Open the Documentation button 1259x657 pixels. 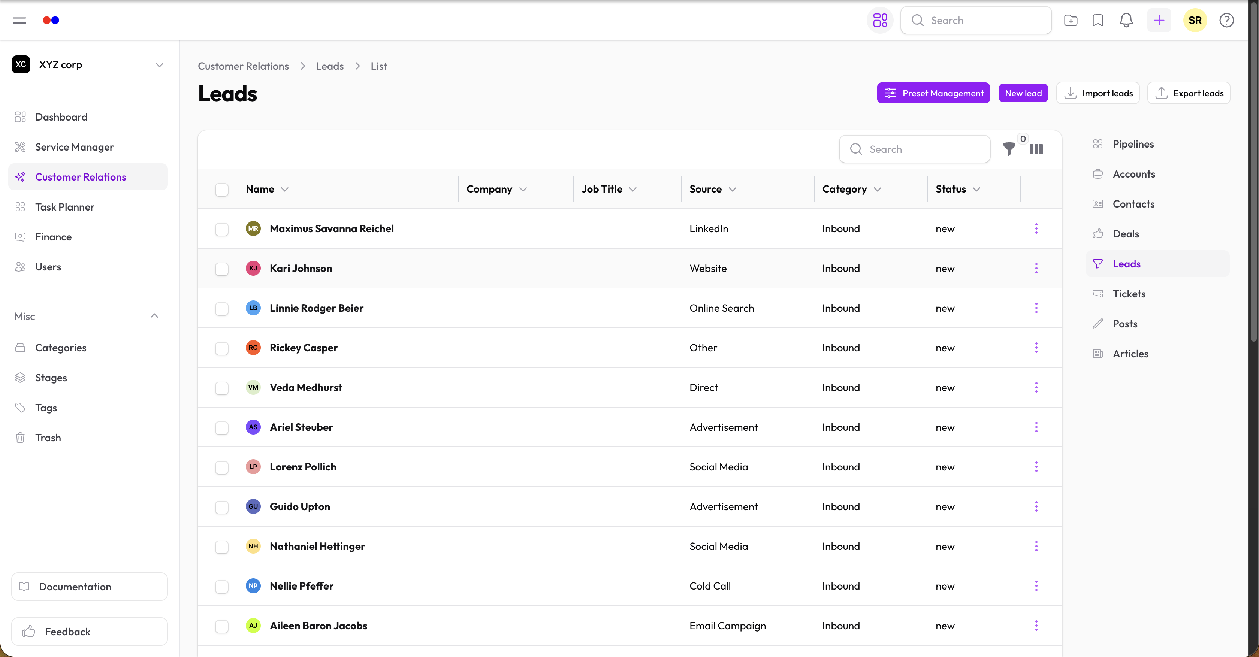pos(90,587)
